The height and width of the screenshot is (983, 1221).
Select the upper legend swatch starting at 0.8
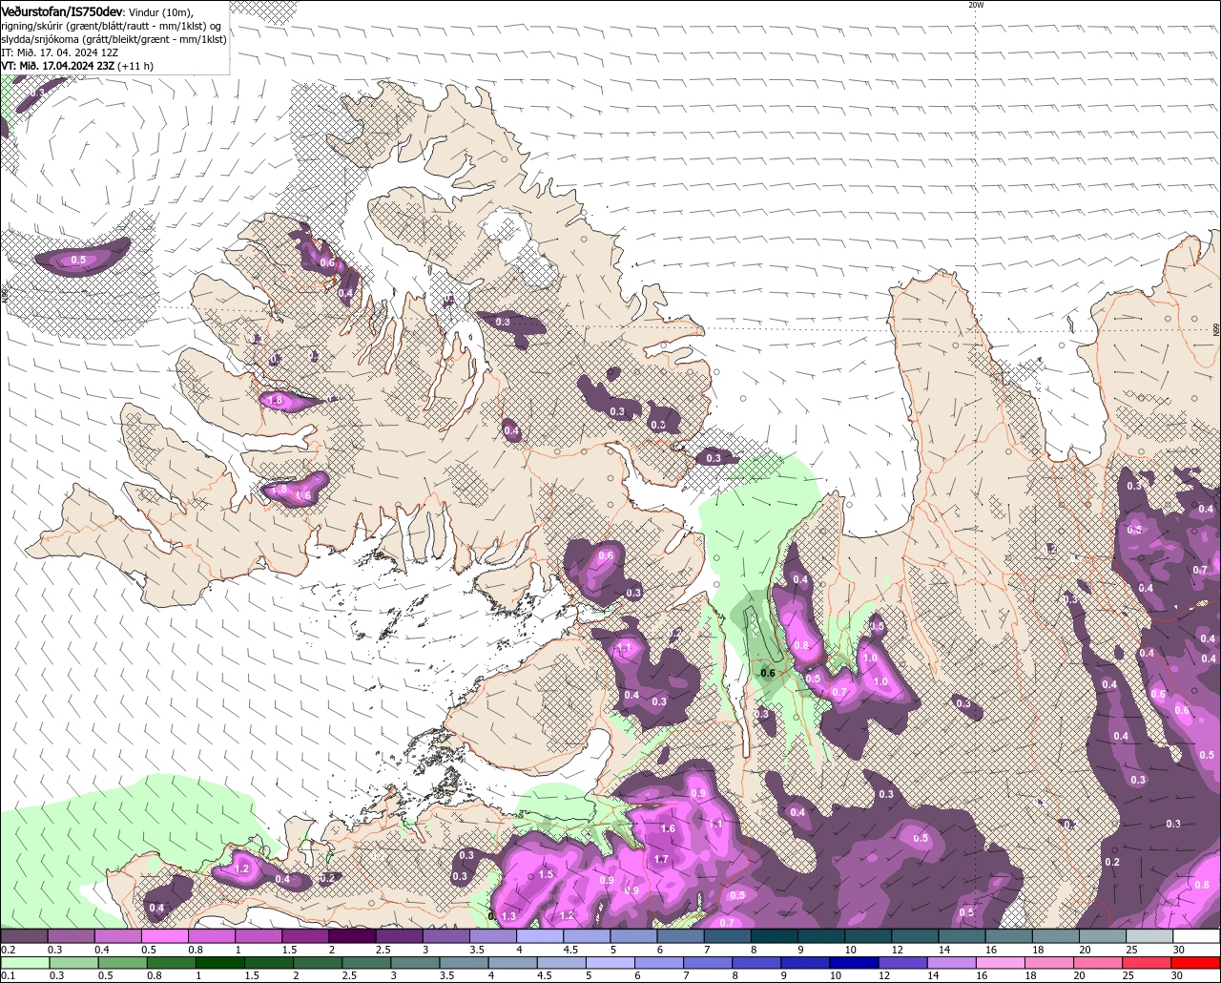(212, 936)
